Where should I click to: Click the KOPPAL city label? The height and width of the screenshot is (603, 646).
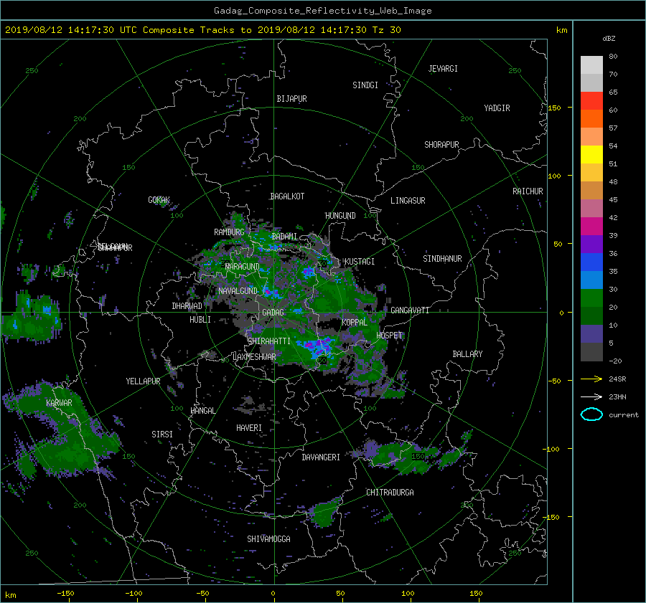click(355, 323)
